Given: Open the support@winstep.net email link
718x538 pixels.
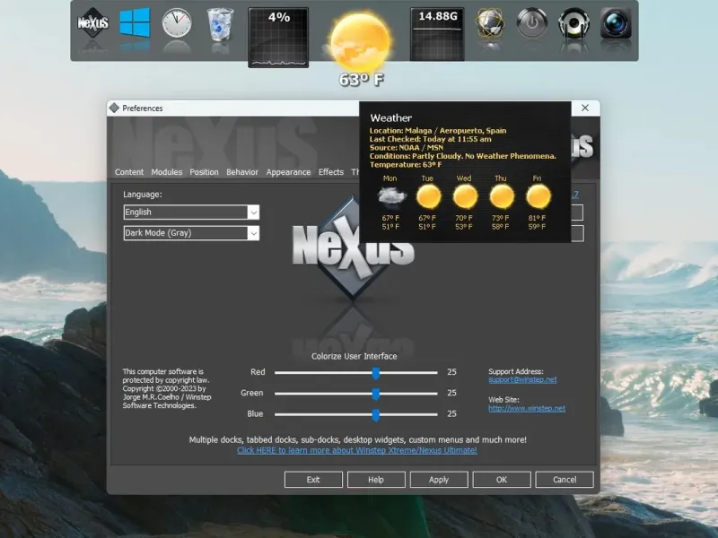Looking at the screenshot, I should pyautogui.click(x=522, y=379).
